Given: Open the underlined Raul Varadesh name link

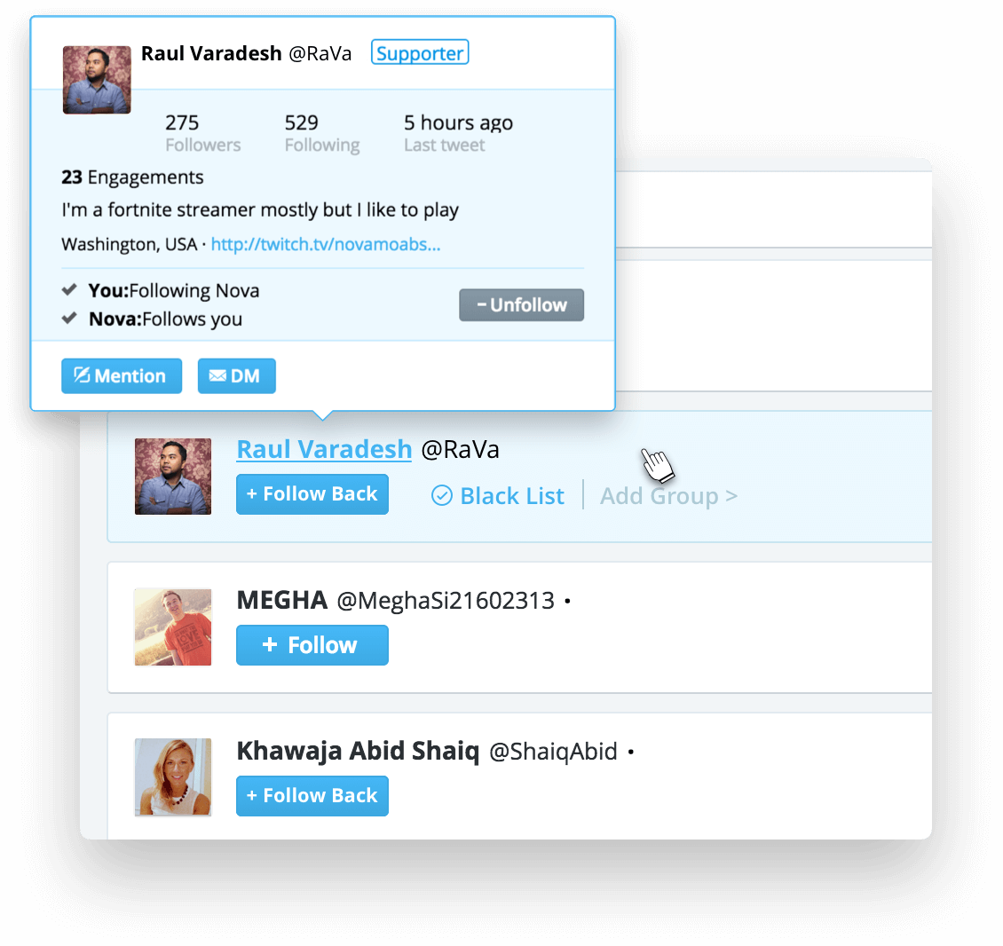Looking at the screenshot, I should [x=324, y=449].
